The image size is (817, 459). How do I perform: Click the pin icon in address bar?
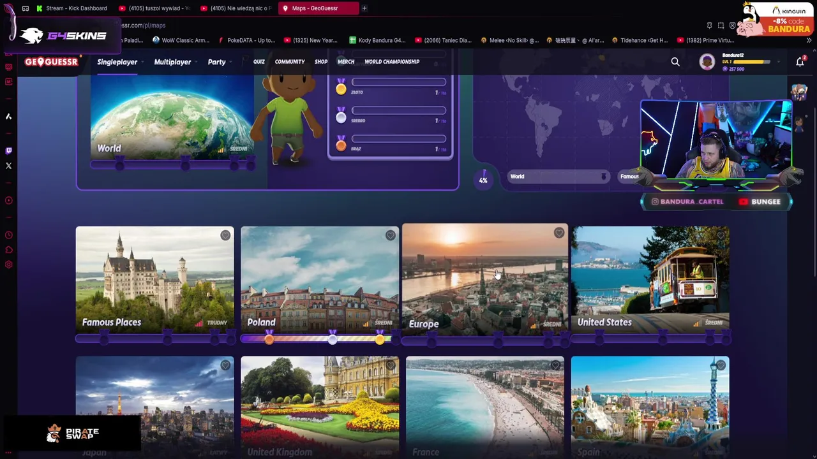709,25
